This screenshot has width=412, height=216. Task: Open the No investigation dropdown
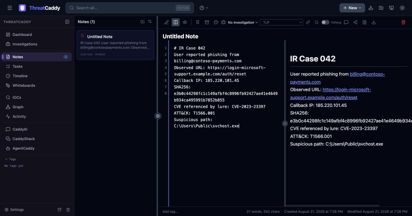click(x=240, y=22)
